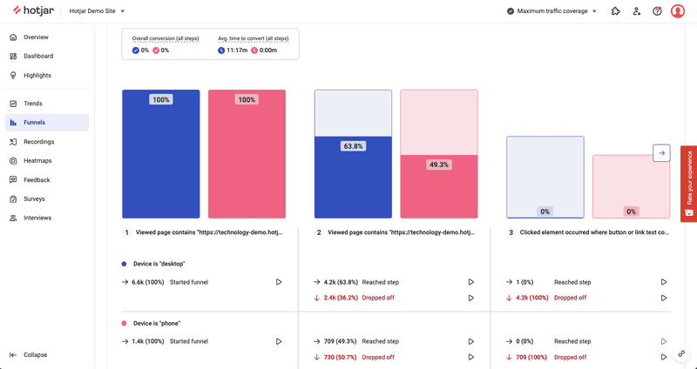Click the invite user icon

pos(637,11)
